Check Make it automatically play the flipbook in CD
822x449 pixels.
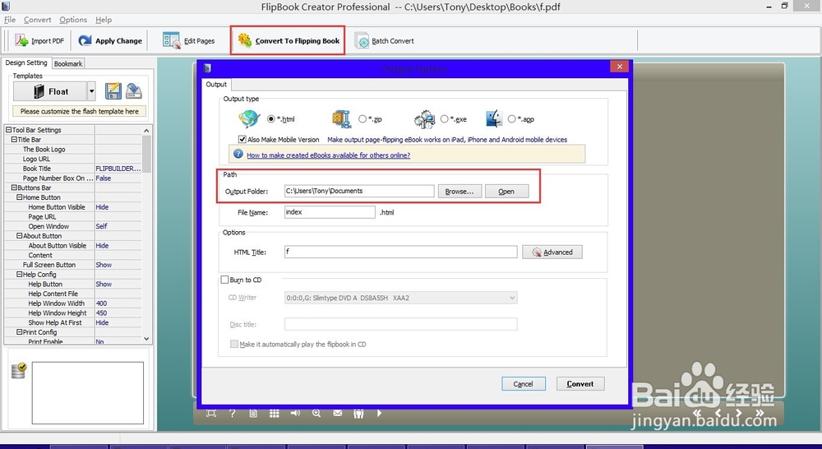pyautogui.click(x=233, y=344)
